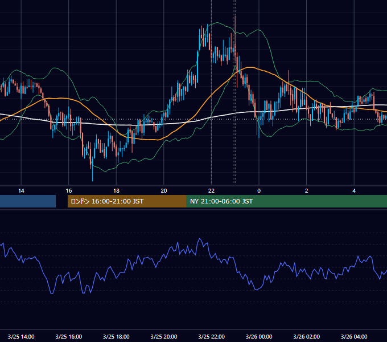Click the "3/26 02:00" date label
Viewport: 387px width, 342px height.
coord(307,336)
